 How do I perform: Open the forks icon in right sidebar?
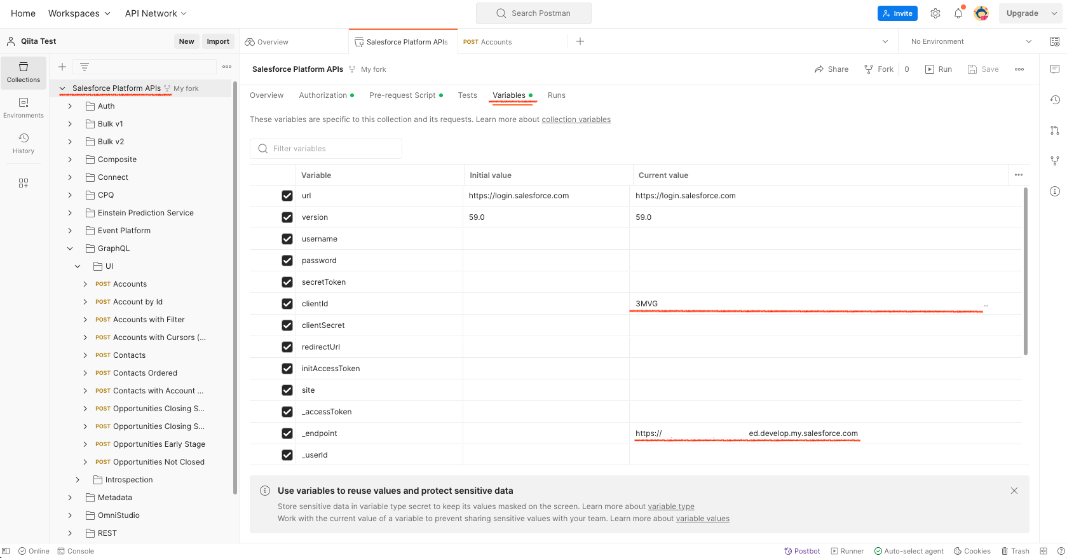point(1055,161)
